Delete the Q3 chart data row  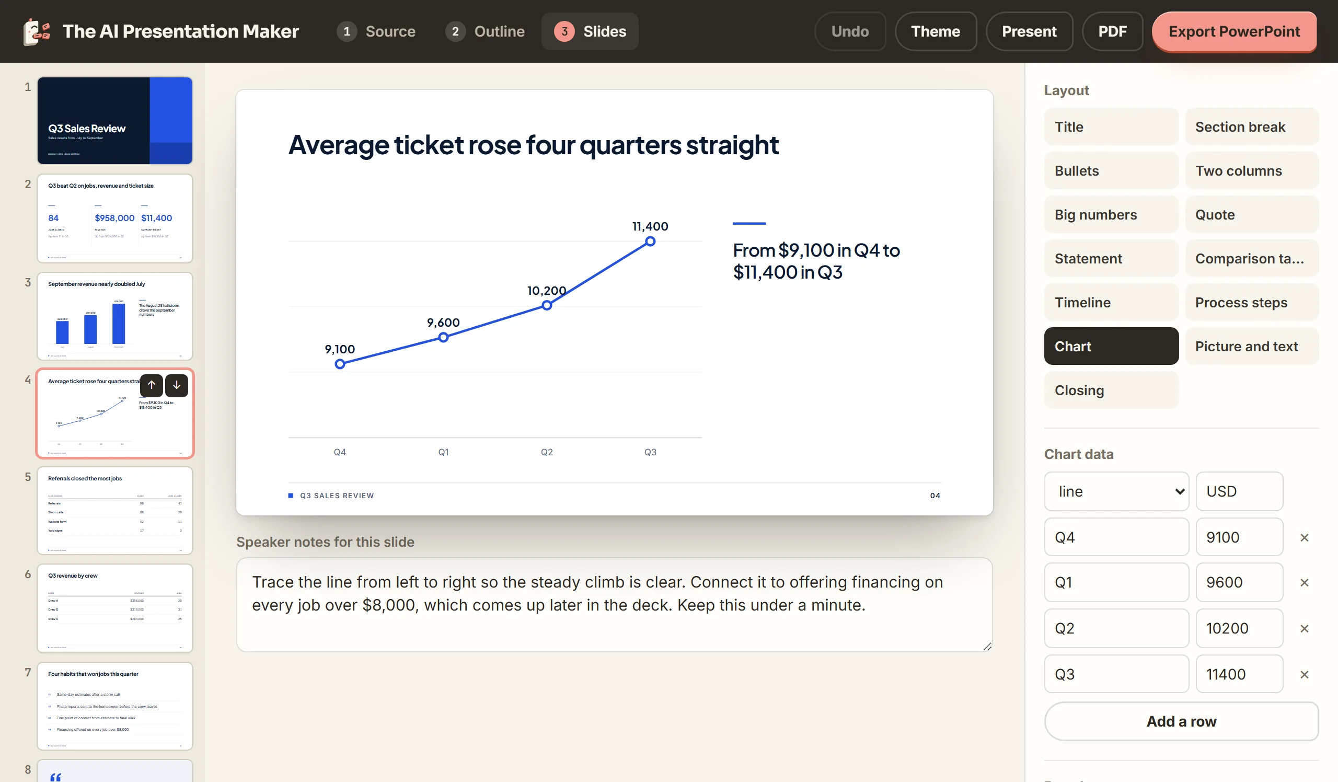tap(1304, 674)
